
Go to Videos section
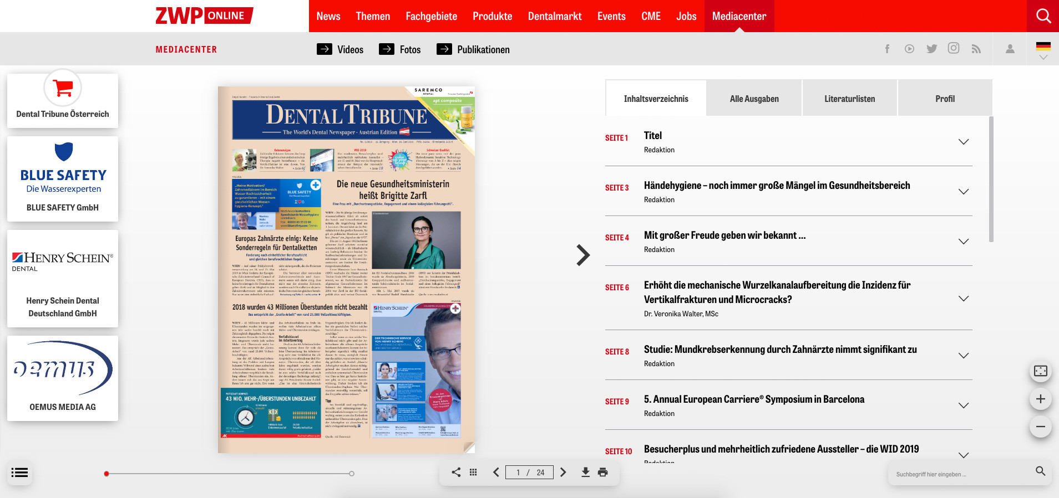[x=340, y=49]
